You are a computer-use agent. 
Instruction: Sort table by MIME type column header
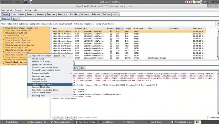coord(140,29)
